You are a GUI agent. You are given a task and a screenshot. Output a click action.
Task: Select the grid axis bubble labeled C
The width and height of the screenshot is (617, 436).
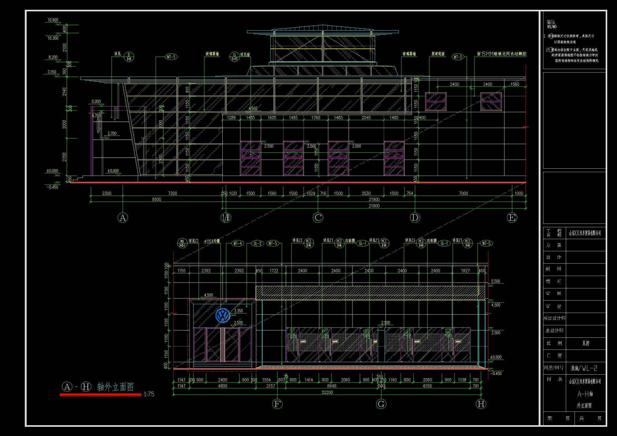click(x=318, y=217)
